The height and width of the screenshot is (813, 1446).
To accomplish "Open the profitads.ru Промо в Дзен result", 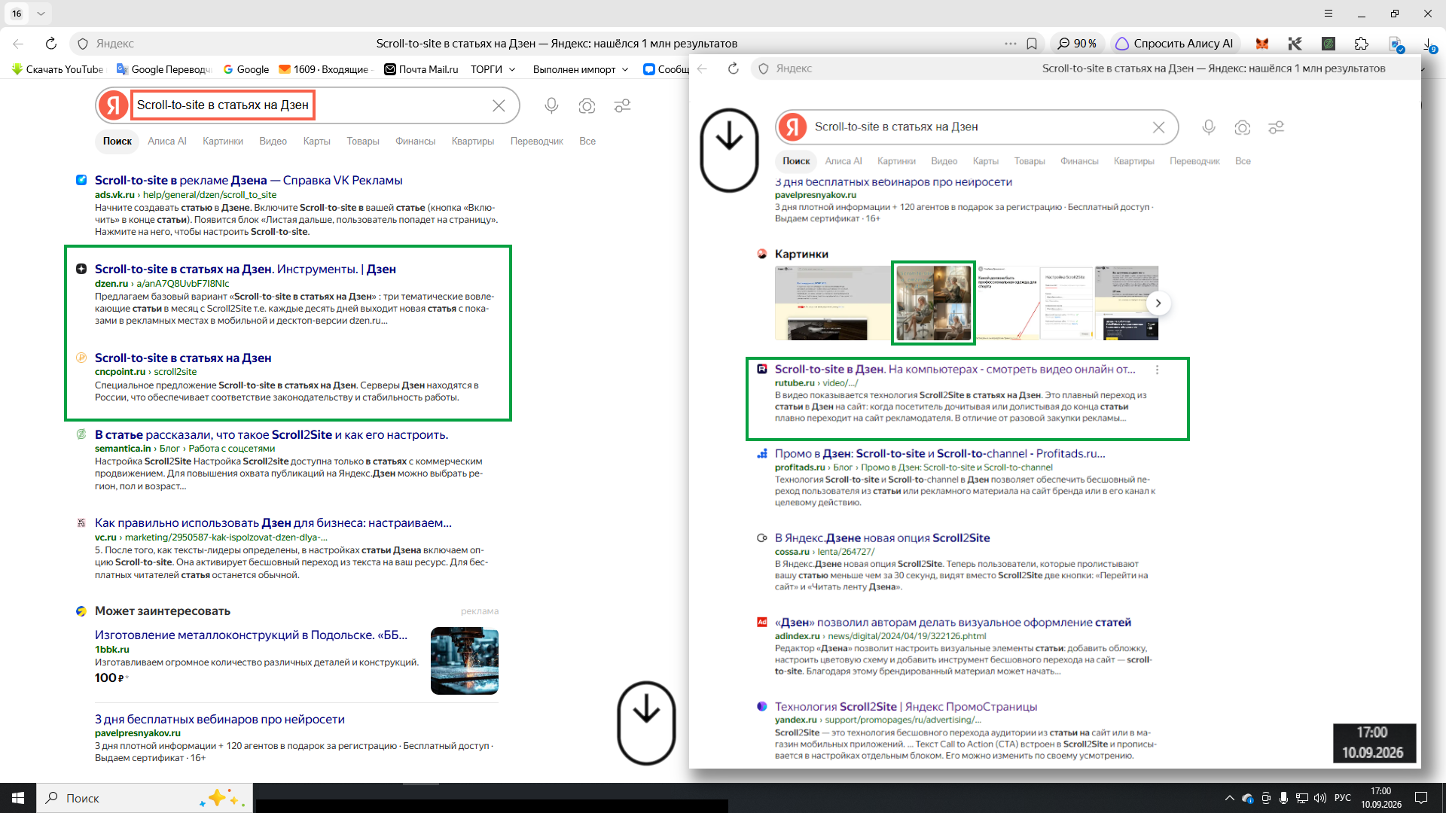I will pos(940,454).
